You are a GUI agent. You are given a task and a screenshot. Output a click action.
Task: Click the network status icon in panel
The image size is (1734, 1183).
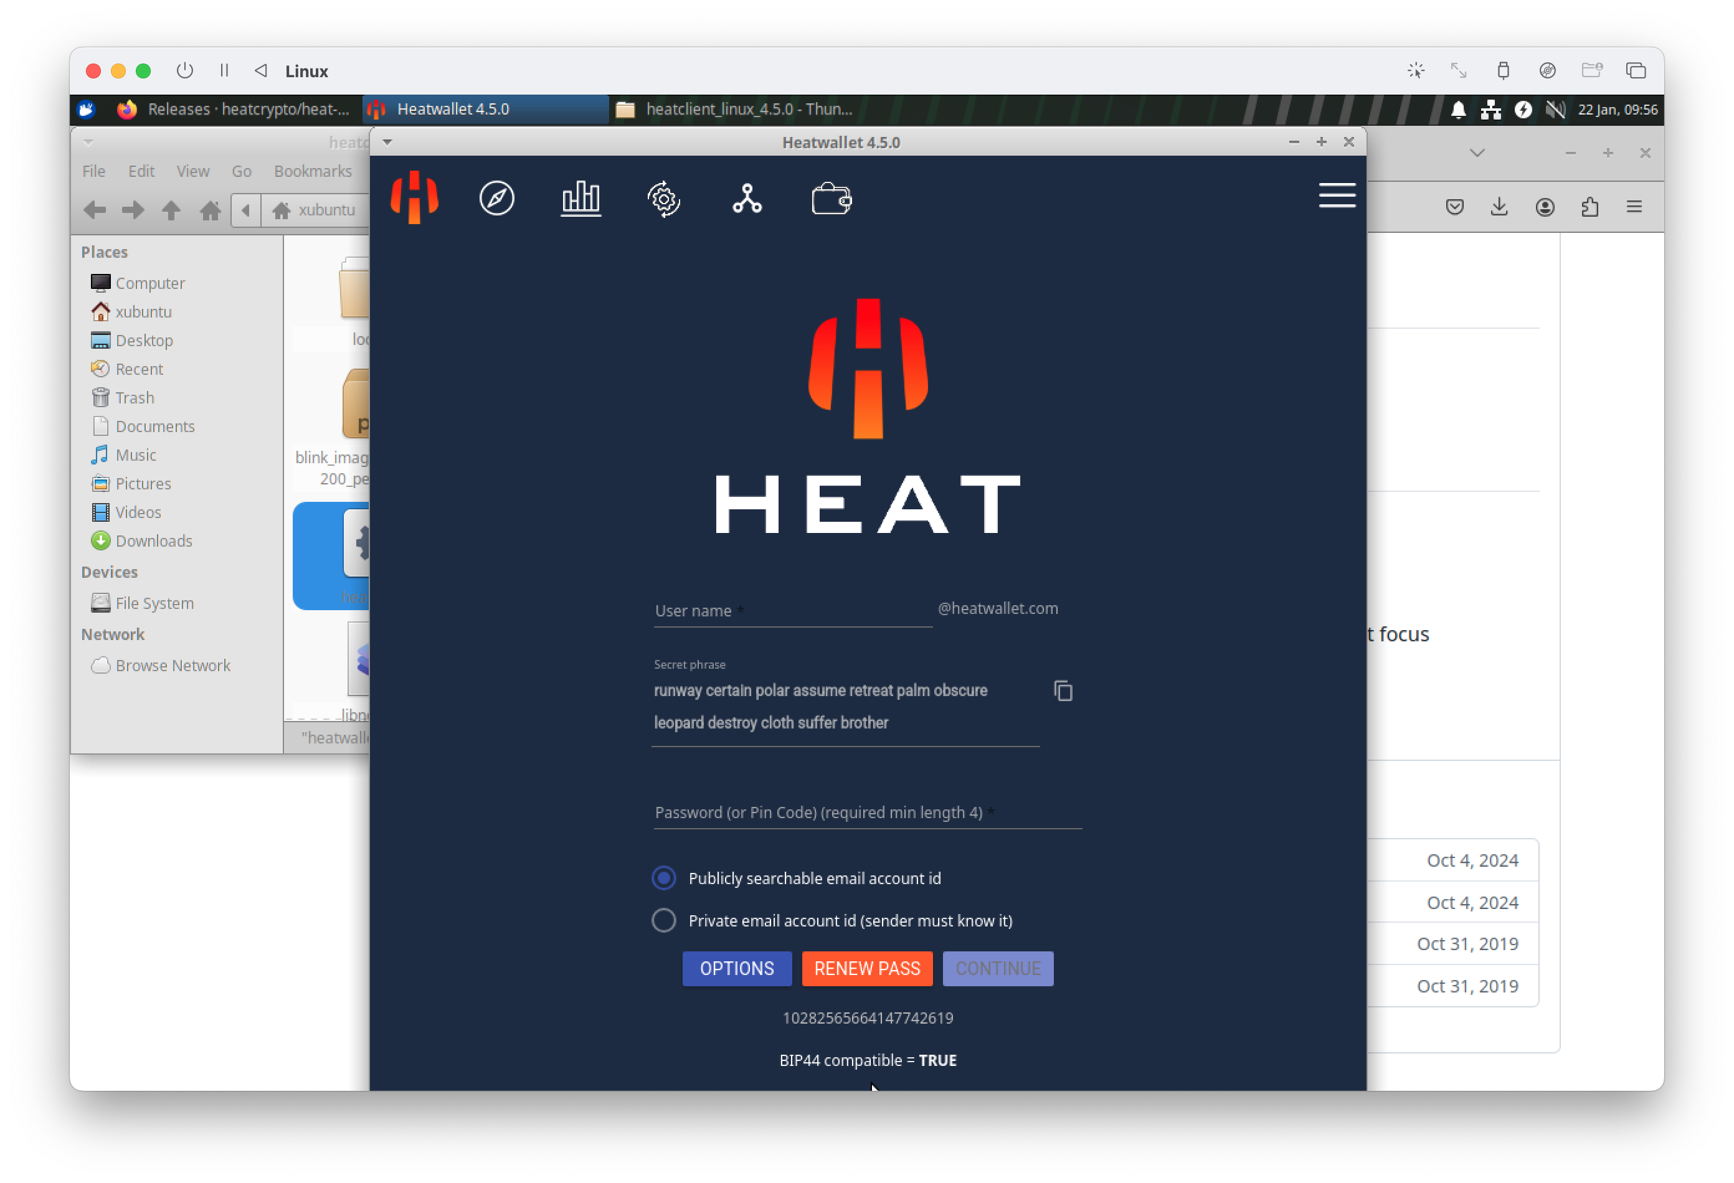click(x=1490, y=110)
